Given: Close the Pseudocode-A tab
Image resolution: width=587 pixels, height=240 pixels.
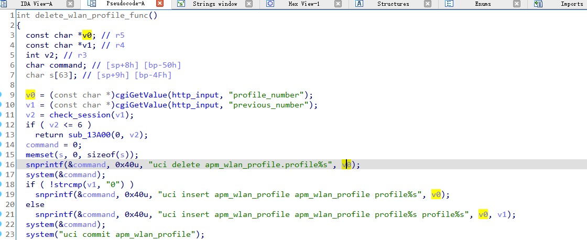Looking at the screenshot, I should pyautogui.click(x=160, y=4).
